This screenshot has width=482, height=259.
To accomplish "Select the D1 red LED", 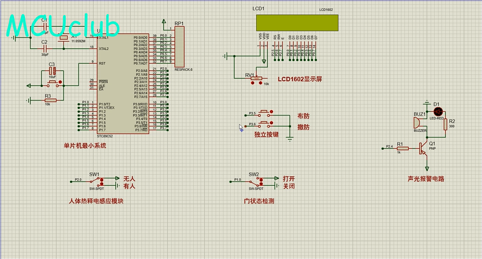I will (438, 111).
